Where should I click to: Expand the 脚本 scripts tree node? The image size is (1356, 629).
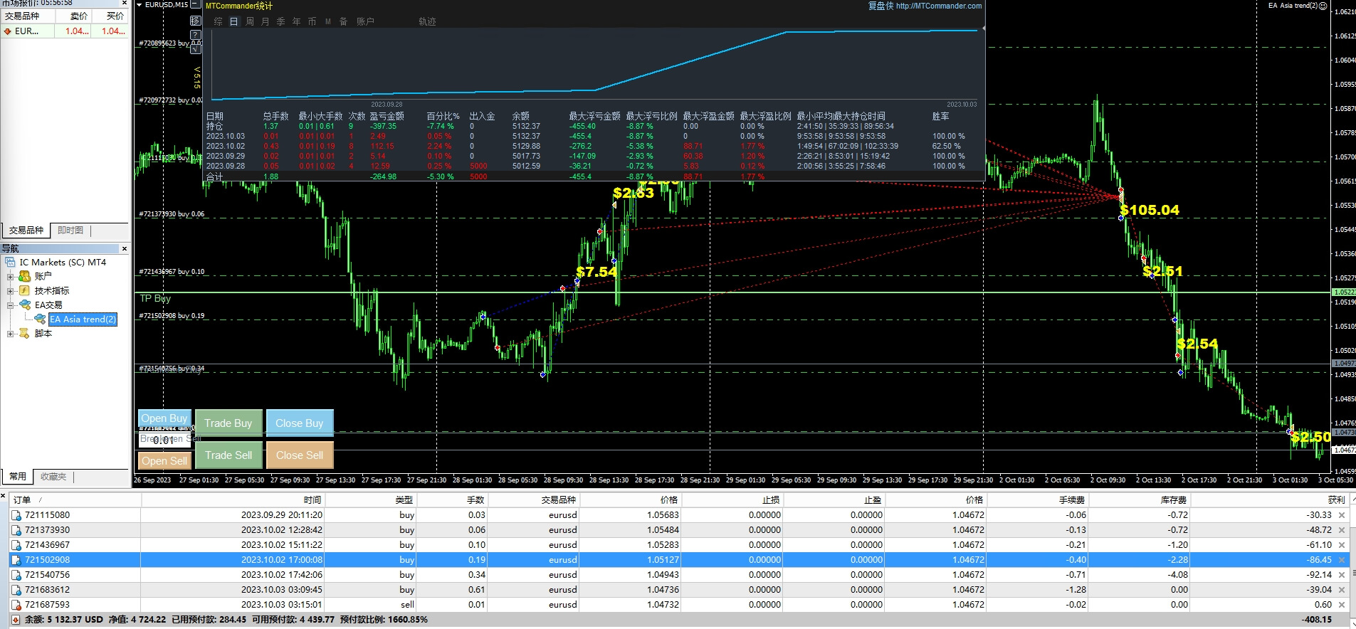tap(10, 334)
